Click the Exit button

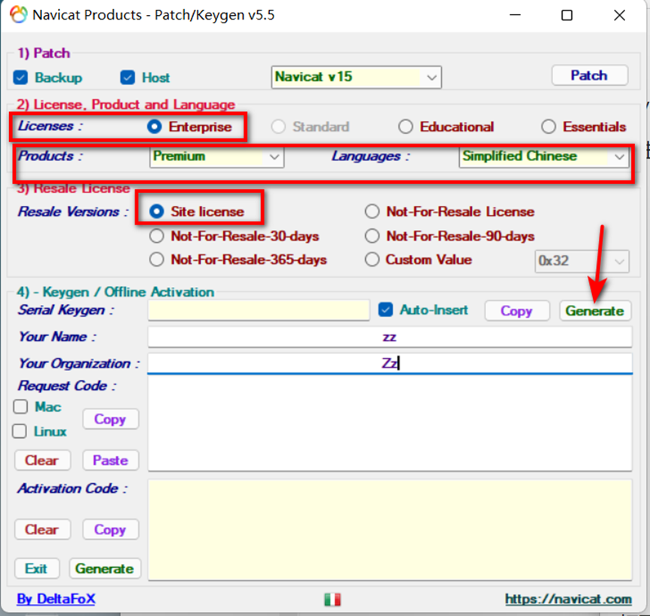(37, 569)
